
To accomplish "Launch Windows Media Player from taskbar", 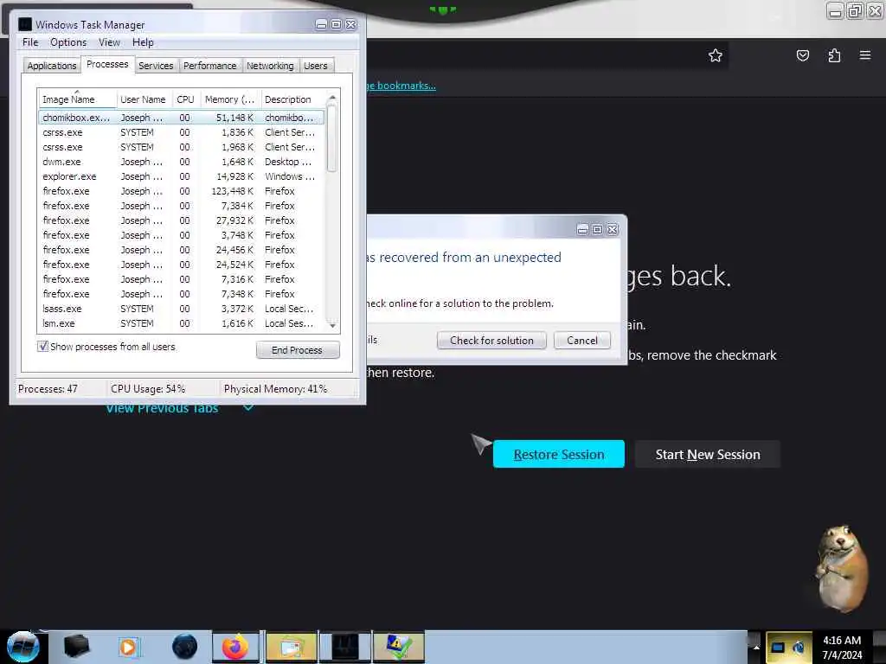I will (x=130, y=647).
